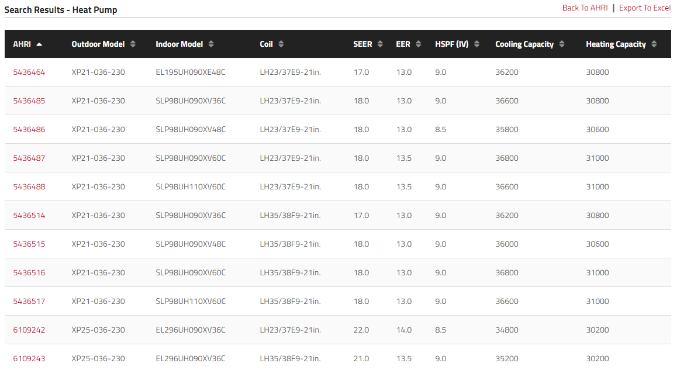Click sort arrows next to Indoor Model
This screenshot has width=677, height=370.
tap(211, 44)
